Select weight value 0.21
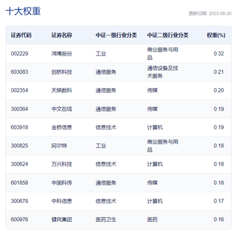This screenshot has width=237, height=238. [219, 72]
